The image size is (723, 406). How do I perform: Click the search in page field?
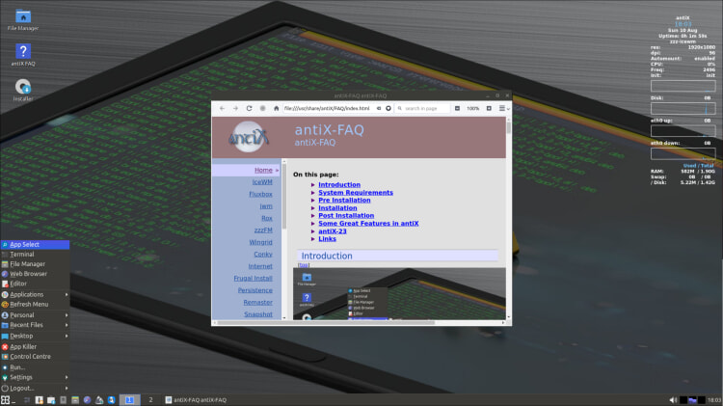pos(422,108)
